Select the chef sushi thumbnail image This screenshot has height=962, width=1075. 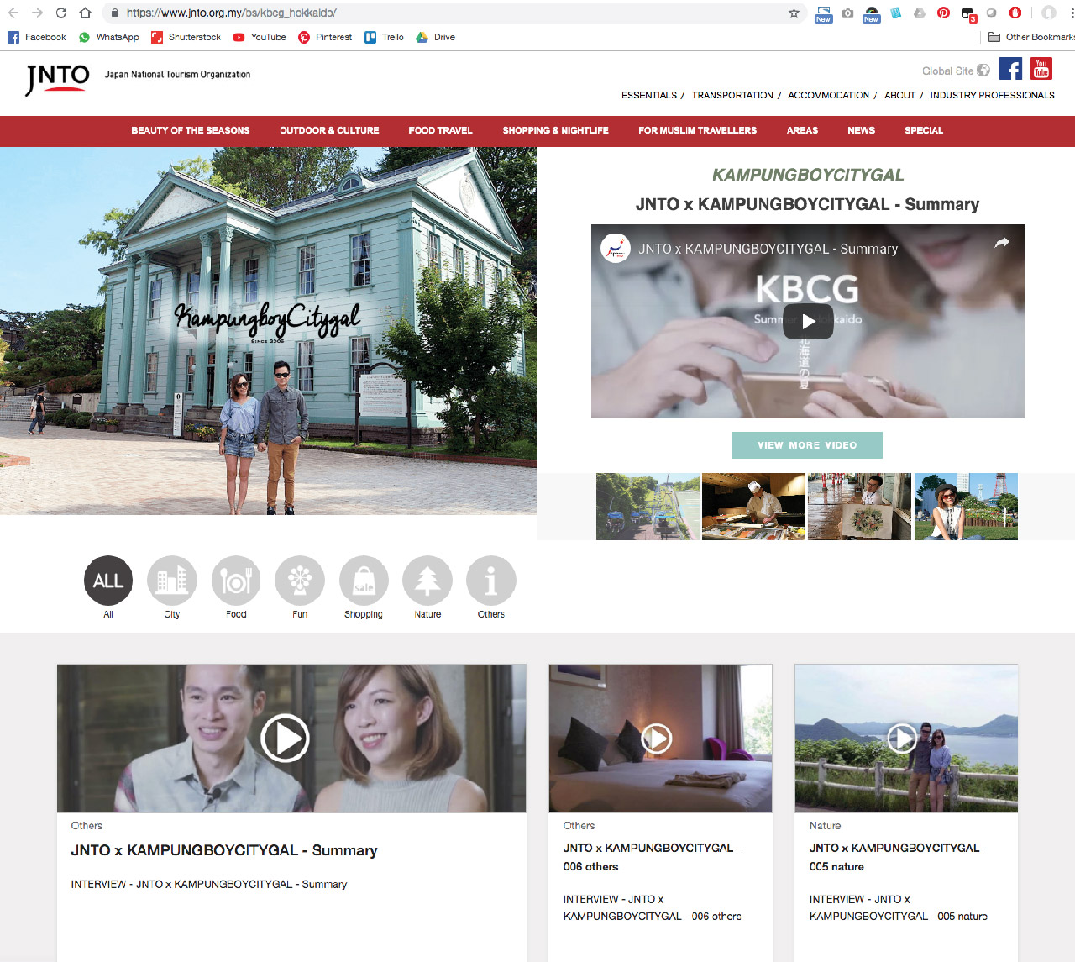[753, 506]
